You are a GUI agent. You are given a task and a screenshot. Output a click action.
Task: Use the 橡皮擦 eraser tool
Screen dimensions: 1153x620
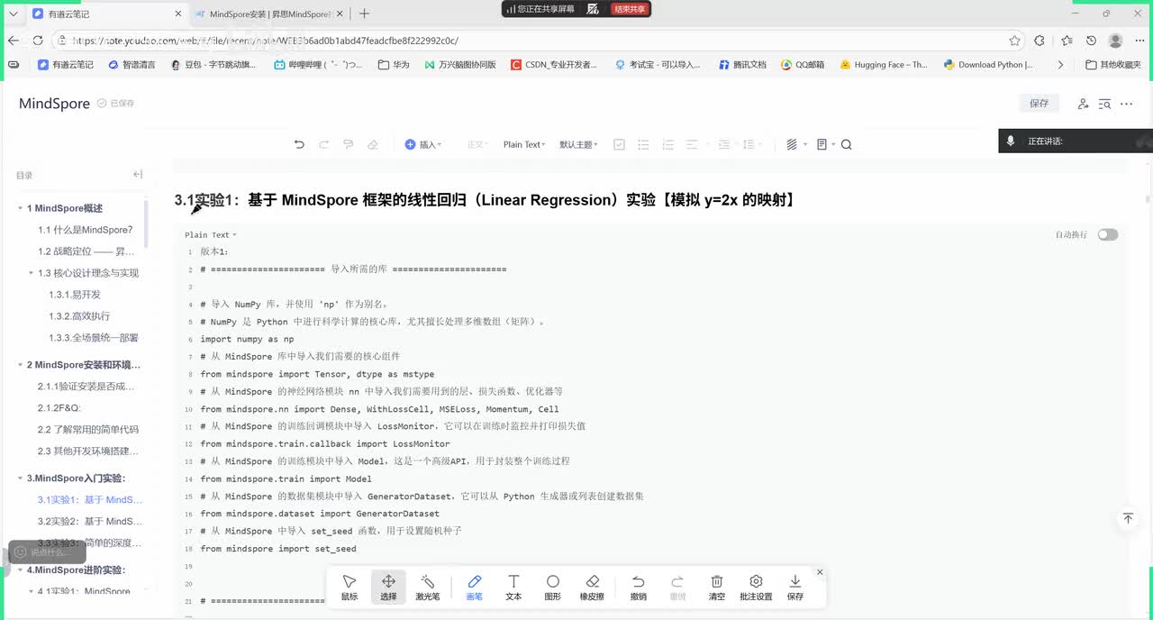click(592, 588)
